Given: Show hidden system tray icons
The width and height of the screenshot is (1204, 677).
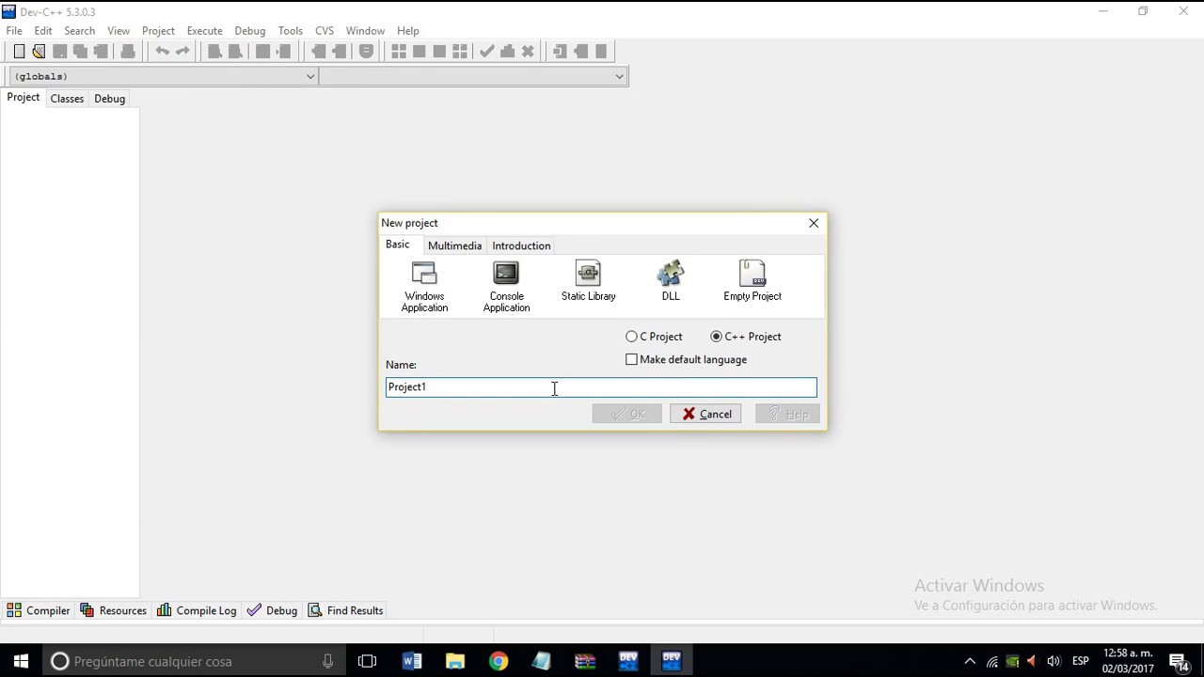Looking at the screenshot, I should click(x=970, y=661).
